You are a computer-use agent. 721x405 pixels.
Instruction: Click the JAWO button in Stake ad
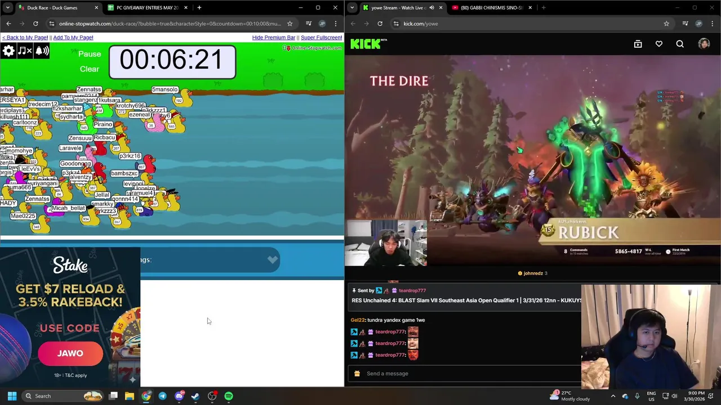70,353
